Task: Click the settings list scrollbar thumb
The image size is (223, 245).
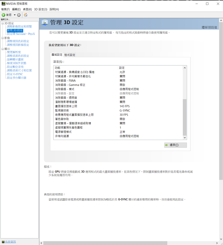Action: click(185, 117)
